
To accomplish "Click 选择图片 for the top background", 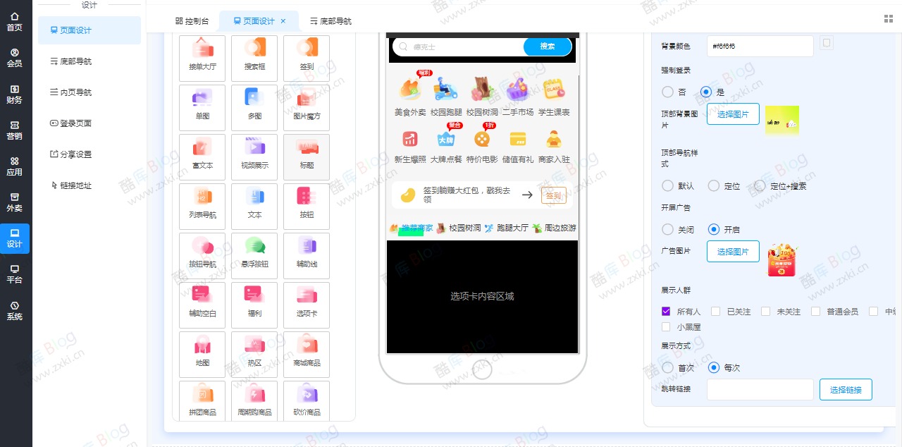I will coord(732,114).
